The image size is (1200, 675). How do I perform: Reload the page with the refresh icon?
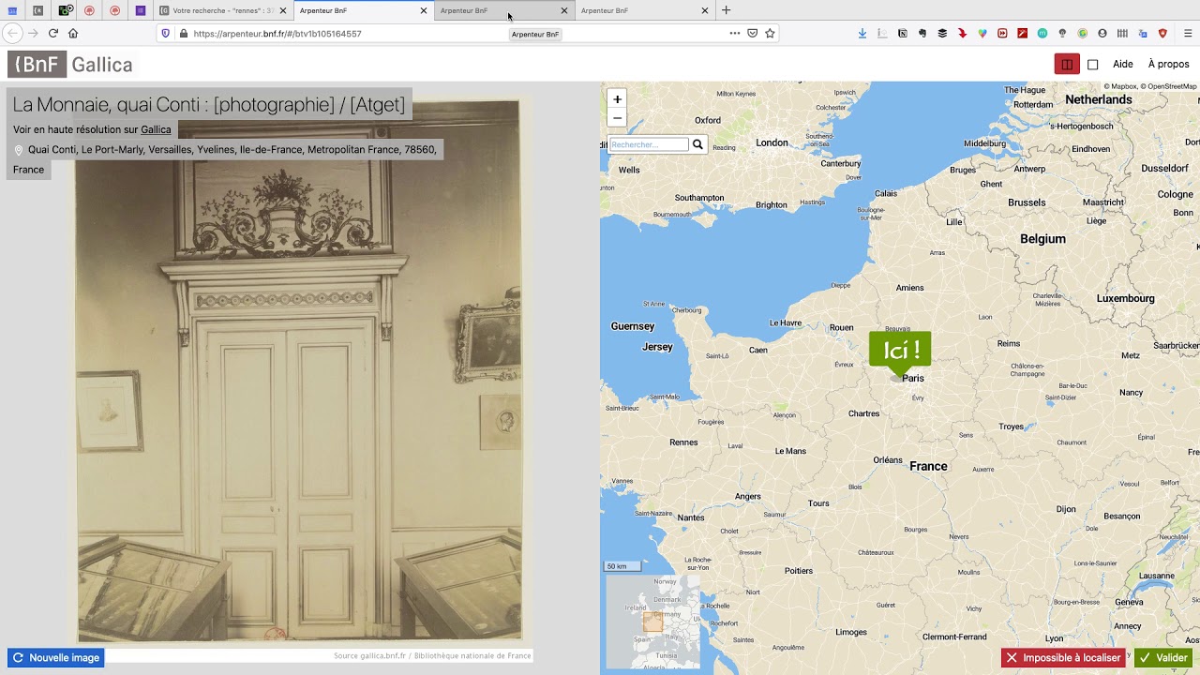coord(53,33)
